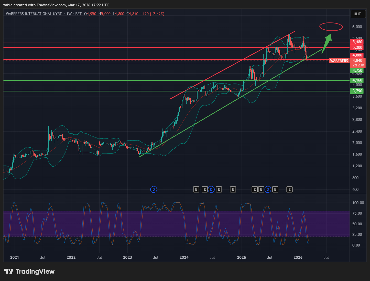Select the 5,300 red price label
The width and height of the screenshot is (370, 281).
tap(357, 48)
